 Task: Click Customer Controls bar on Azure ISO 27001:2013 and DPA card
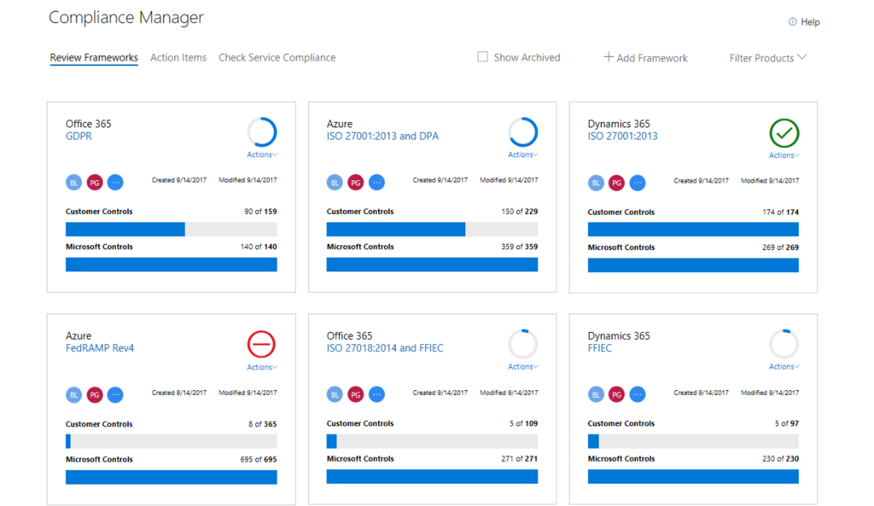[x=432, y=229]
